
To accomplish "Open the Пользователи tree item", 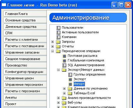I will (x=72, y=28).
